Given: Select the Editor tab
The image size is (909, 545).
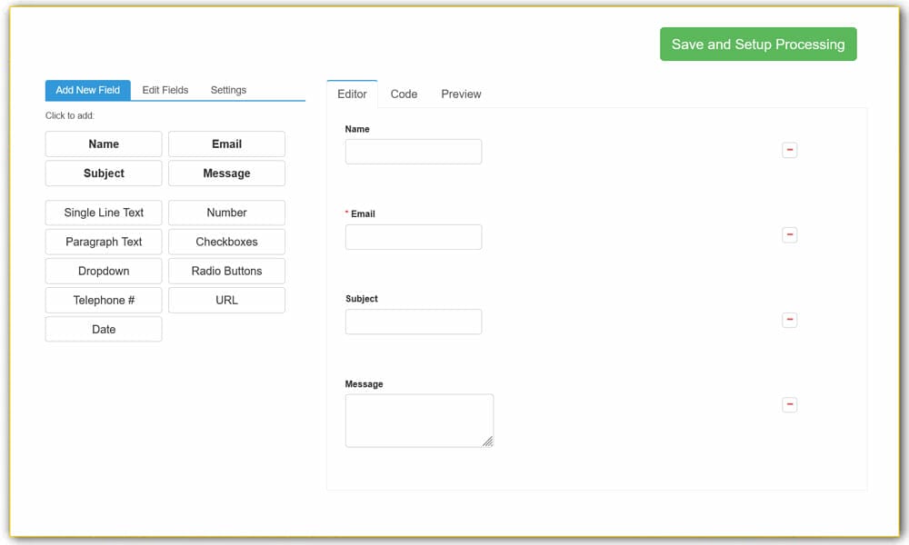Looking at the screenshot, I should coord(351,94).
